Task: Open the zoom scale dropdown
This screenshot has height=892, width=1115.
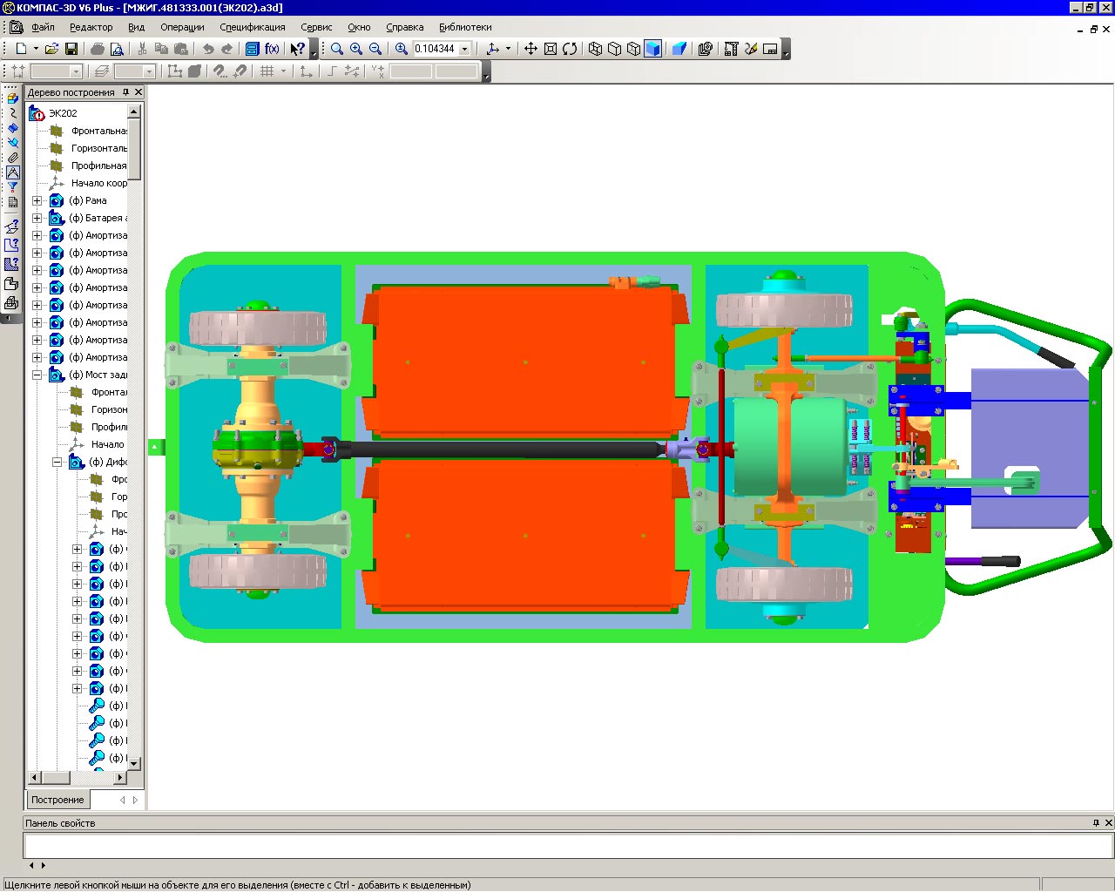Action: [x=465, y=49]
